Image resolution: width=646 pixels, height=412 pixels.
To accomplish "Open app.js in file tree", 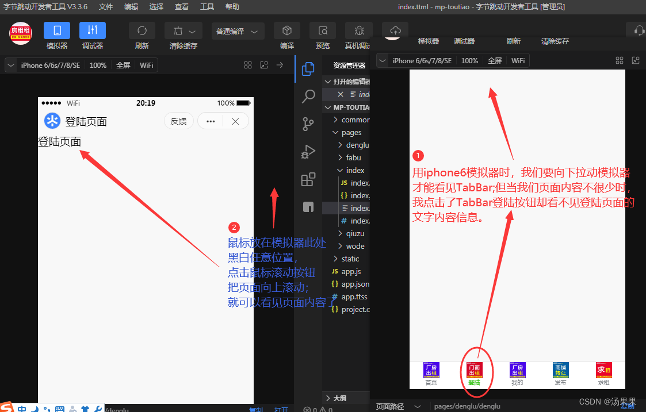I will pos(346,271).
